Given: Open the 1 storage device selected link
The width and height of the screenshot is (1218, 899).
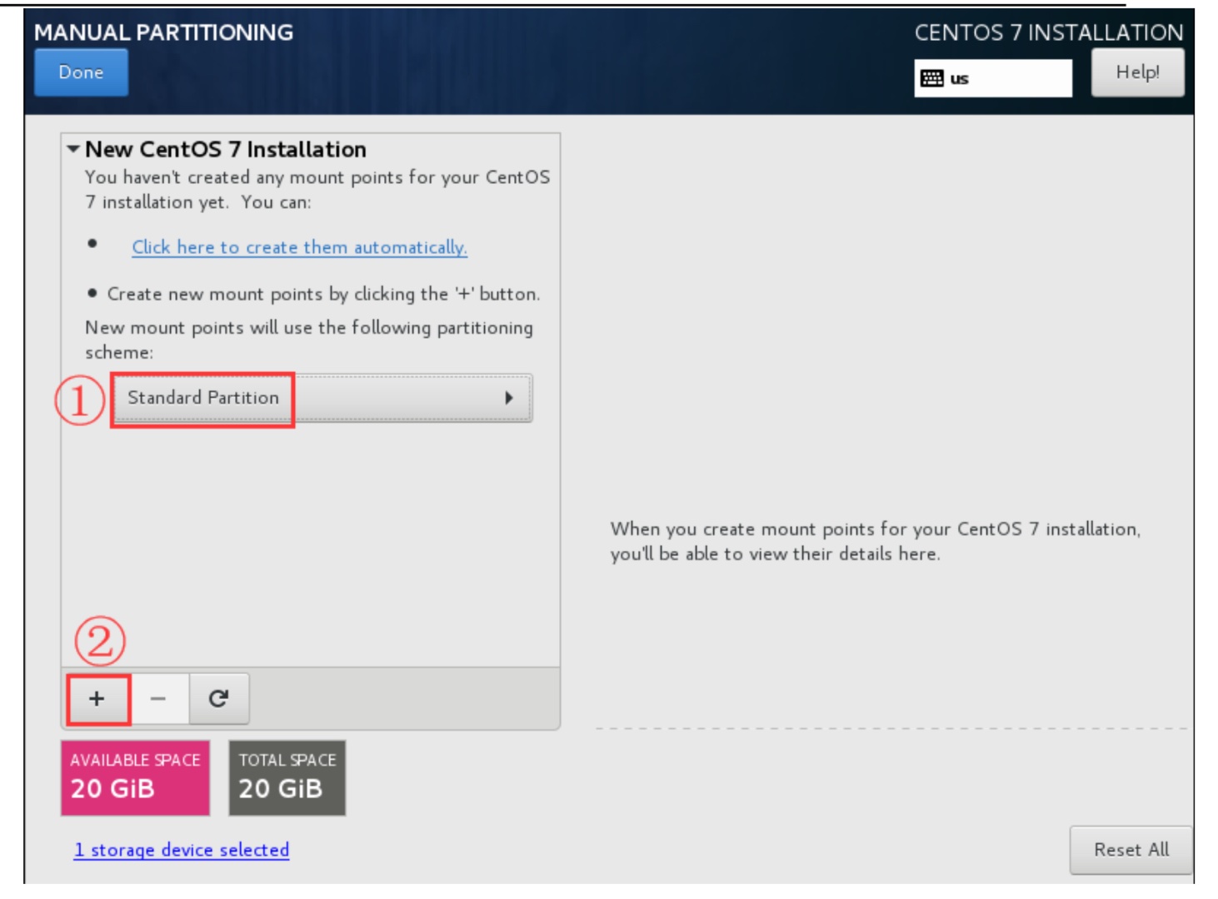Looking at the screenshot, I should coord(182,850).
